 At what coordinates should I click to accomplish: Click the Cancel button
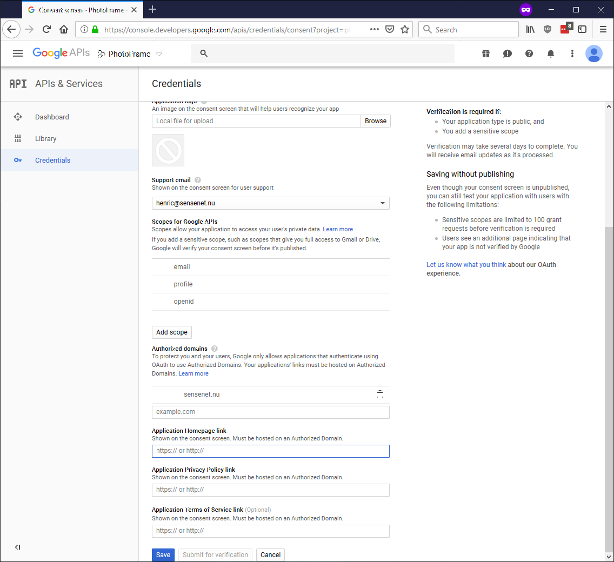click(271, 555)
